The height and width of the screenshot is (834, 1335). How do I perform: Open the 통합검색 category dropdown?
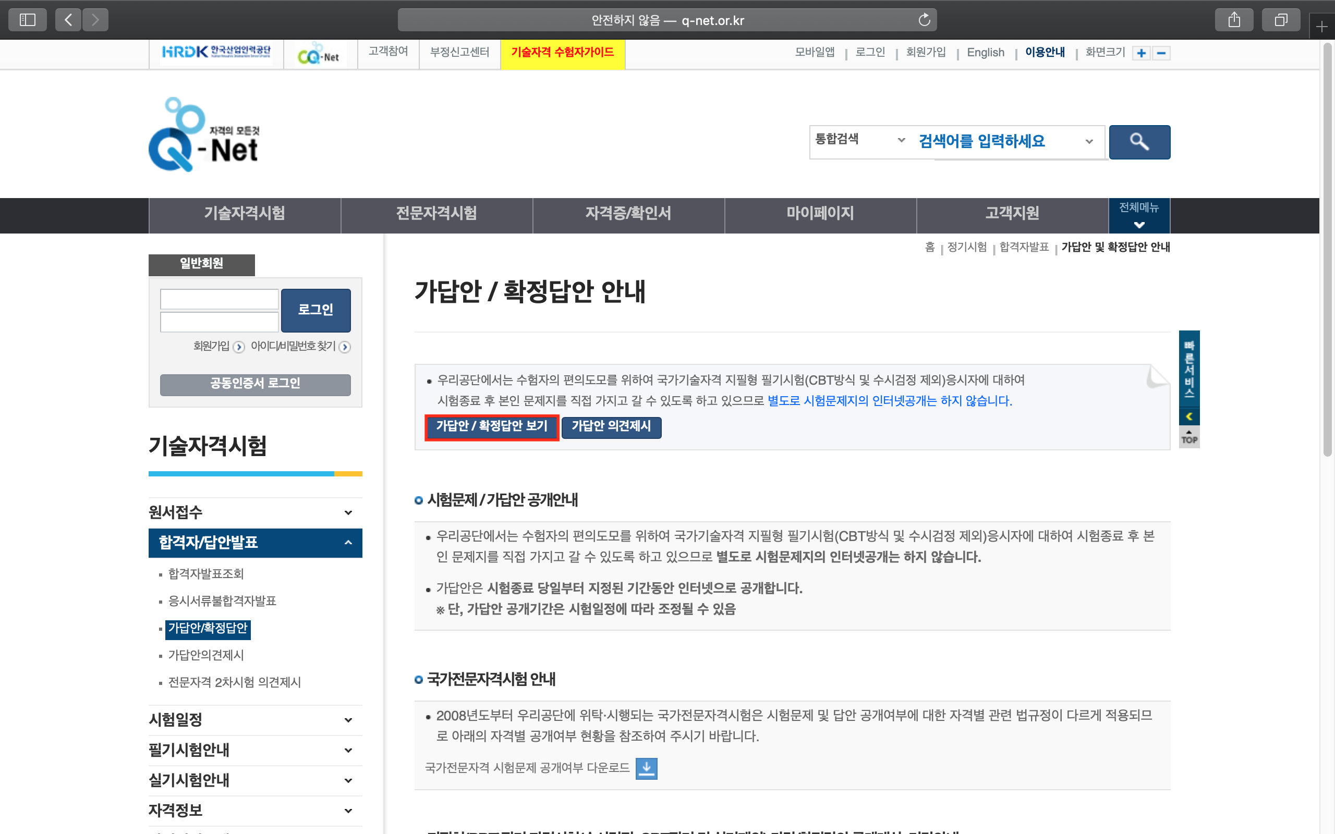tap(859, 140)
